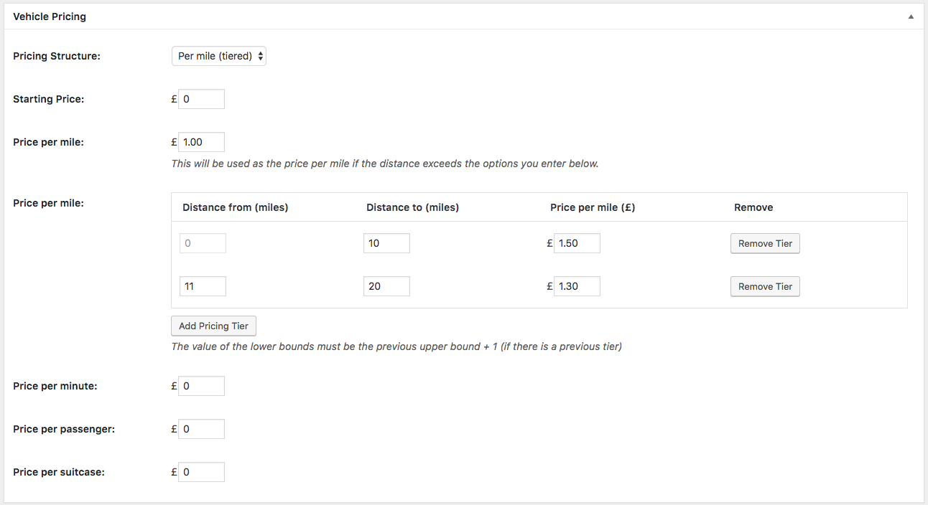The height and width of the screenshot is (505, 928).
Task: Collapse the Vehicle Pricing panel
Action: point(911,15)
